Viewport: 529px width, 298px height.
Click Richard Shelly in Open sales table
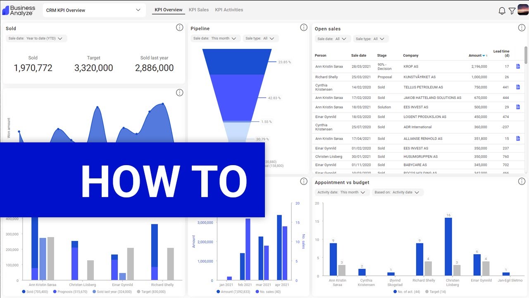(326, 77)
